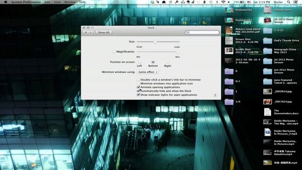302x170 pixels.
Task: Click the Wi-Fi status icon
Action: pos(223,2)
